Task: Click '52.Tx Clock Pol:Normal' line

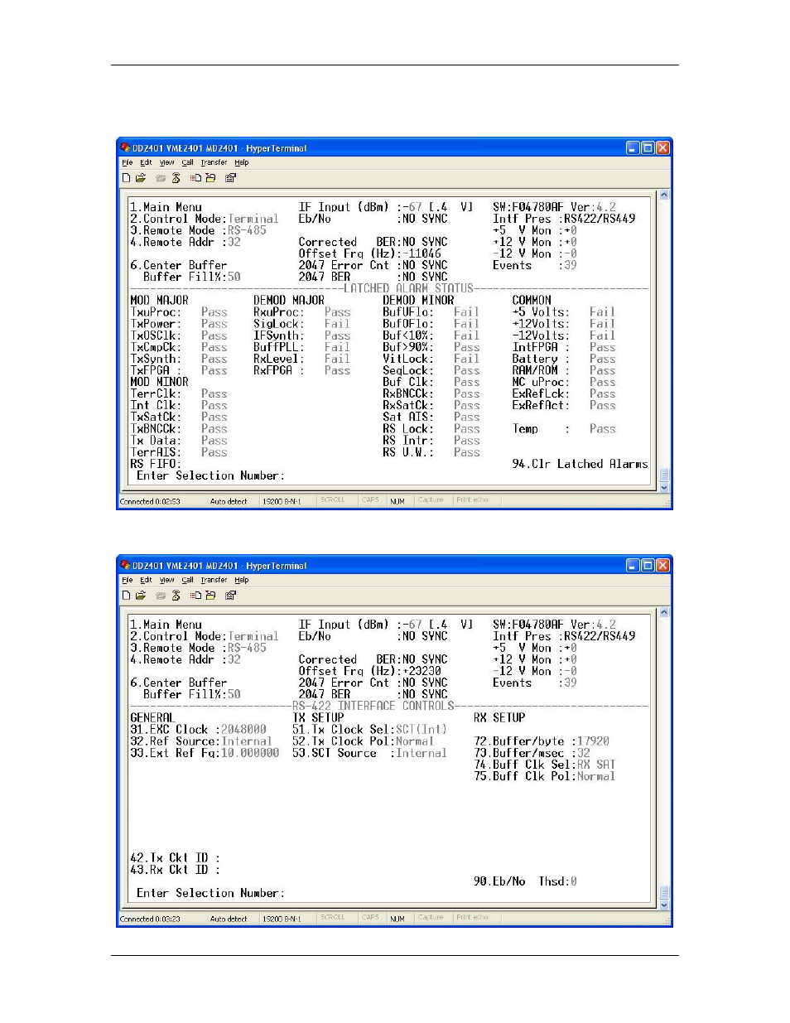Action: point(363,741)
